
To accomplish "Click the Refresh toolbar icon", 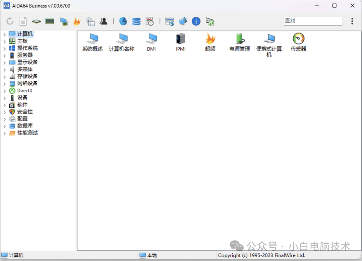I will (x=10, y=21).
